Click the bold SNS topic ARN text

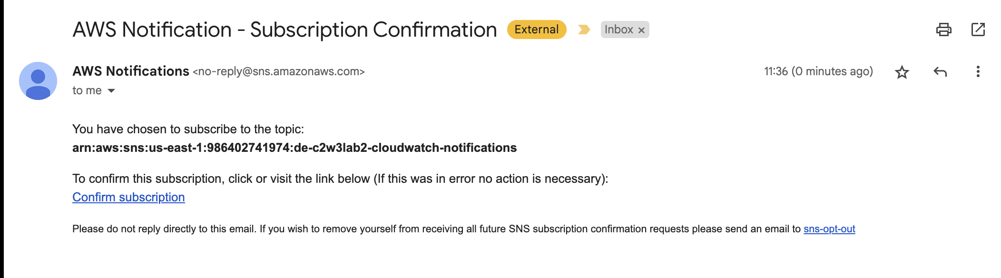(x=294, y=148)
